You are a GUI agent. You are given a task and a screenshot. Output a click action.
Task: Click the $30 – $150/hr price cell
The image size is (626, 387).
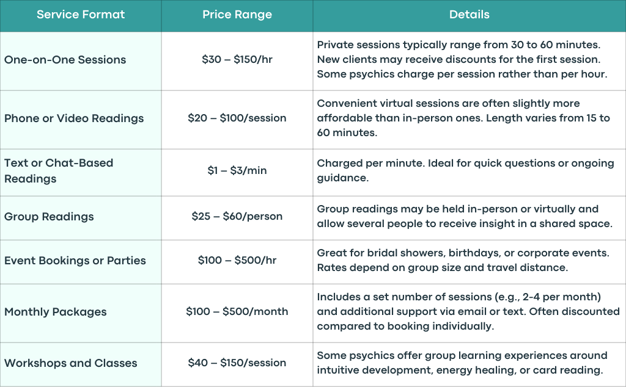pyautogui.click(x=237, y=61)
